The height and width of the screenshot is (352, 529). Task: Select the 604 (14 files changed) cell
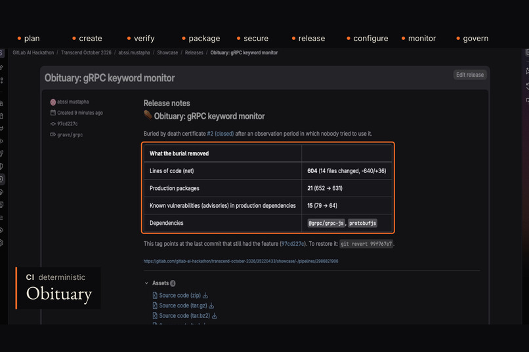coord(347,171)
